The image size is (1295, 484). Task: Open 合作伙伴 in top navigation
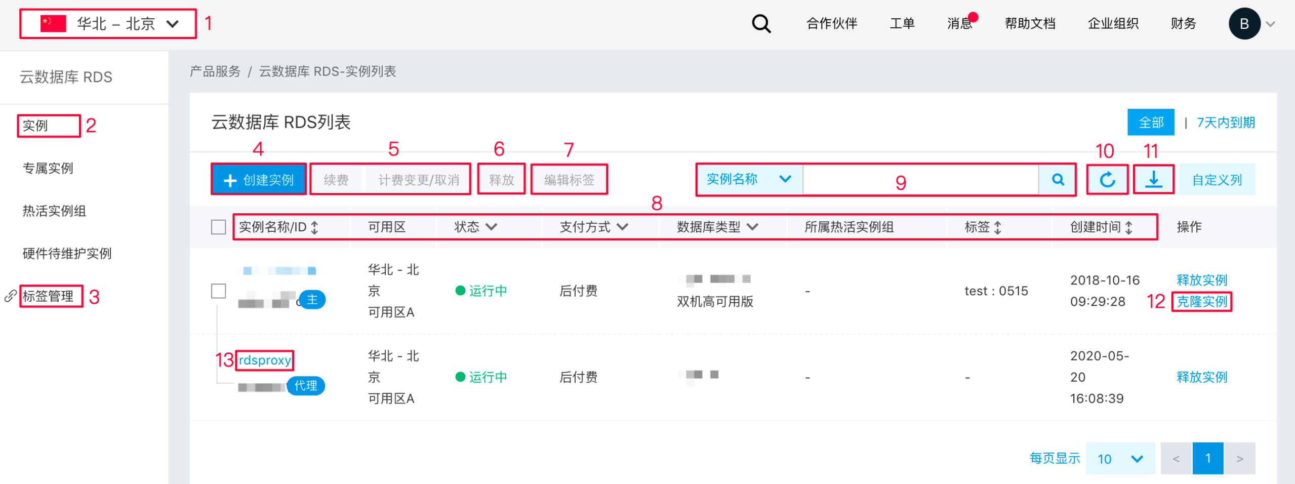(832, 24)
